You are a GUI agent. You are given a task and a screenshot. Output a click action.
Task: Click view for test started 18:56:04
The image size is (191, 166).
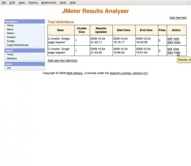click(x=176, y=49)
